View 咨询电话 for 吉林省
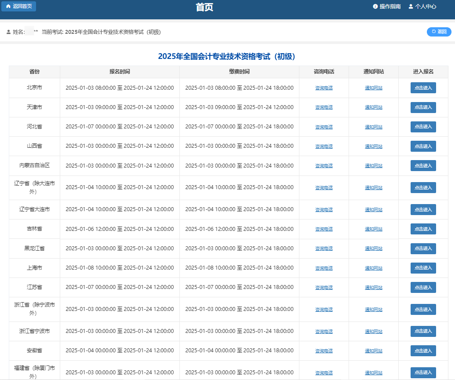The width and height of the screenshot is (455, 380). tap(324, 229)
